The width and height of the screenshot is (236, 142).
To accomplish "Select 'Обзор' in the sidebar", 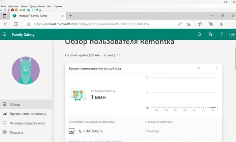I will pyautogui.click(x=15, y=105).
